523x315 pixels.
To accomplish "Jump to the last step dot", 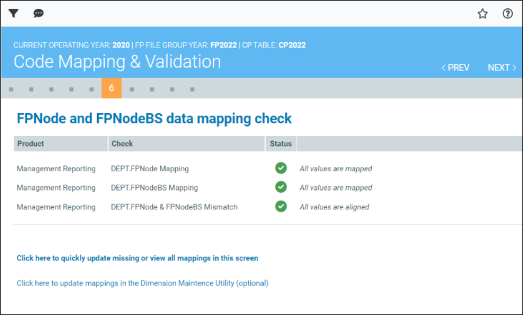I will (192, 90).
